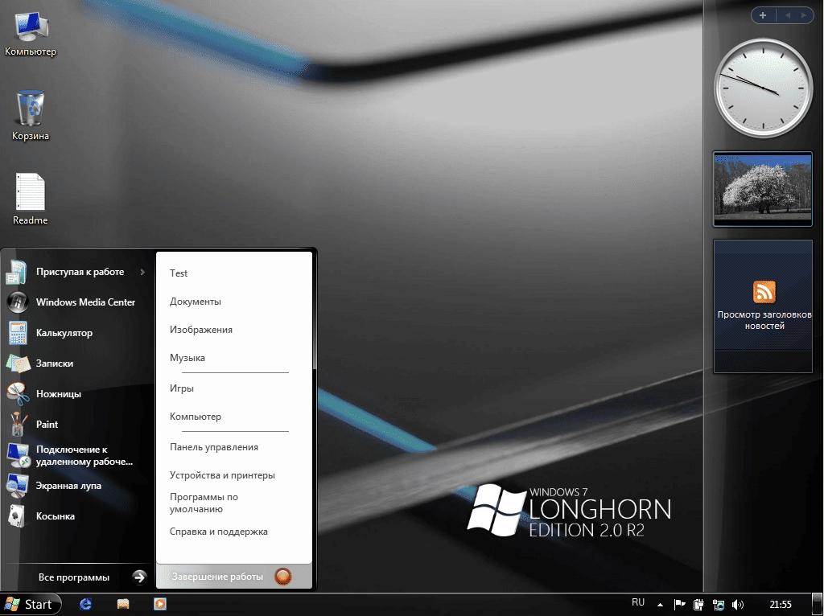Open Документы in the Start menu
Image resolution: width=824 pixels, height=616 pixels.
[195, 302]
